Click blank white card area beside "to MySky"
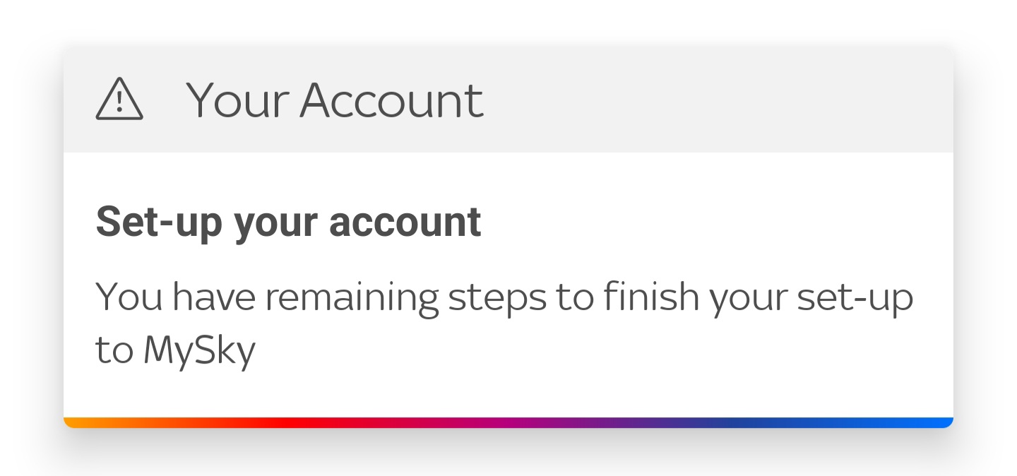 [x=565, y=350]
